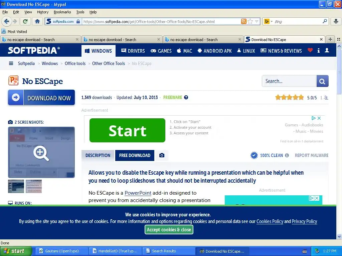342x256 pixels.
Task: Close the Download No ESCape tab
Action: 321,39
